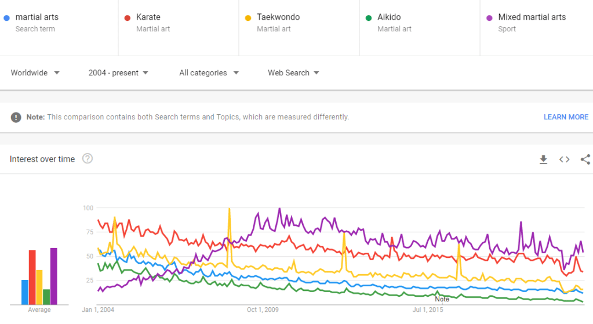Click the red dot beside Karate
This screenshot has width=593, height=324.
click(x=127, y=17)
